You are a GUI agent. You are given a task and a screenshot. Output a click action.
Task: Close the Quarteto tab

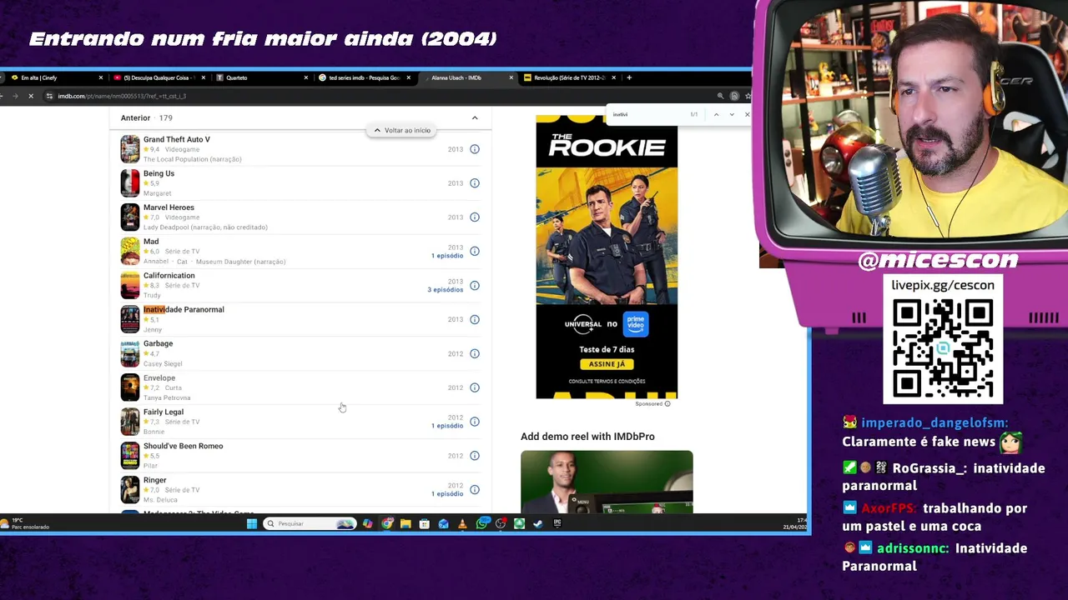305,77
